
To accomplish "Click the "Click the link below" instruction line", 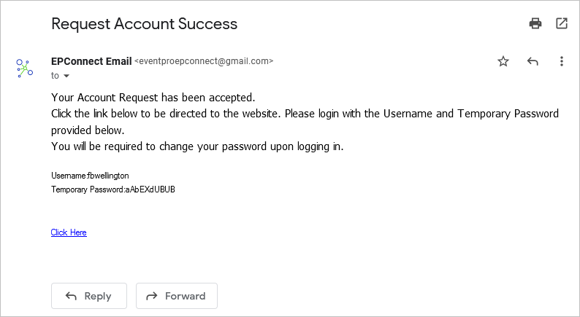I will [x=305, y=114].
